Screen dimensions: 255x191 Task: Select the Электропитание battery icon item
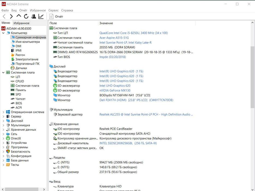pos(13,59)
